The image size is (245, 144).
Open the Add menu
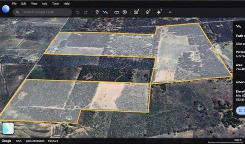click(45, 4)
